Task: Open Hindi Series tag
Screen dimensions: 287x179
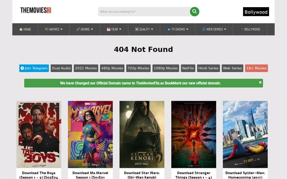Action: pyautogui.click(x=209, y=68)
